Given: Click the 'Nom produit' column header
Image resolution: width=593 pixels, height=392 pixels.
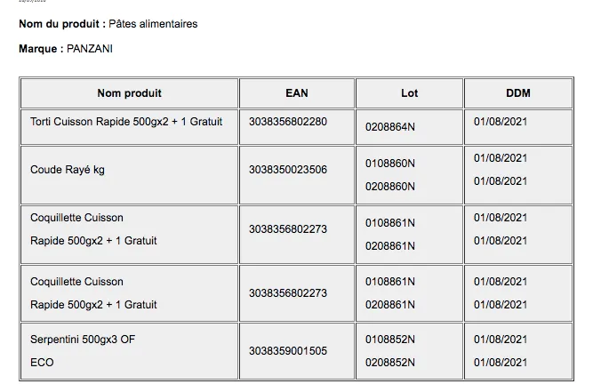Looking at the screenshot, I should click(129, 93).
